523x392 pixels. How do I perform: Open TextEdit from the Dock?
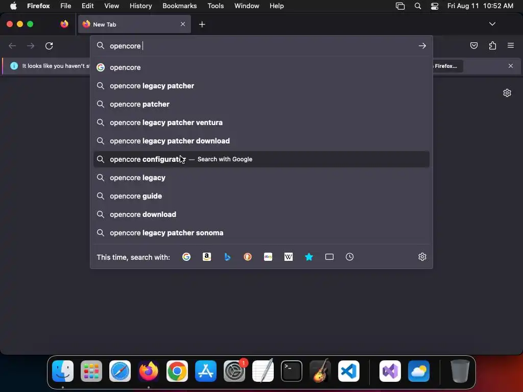point(263,371)
